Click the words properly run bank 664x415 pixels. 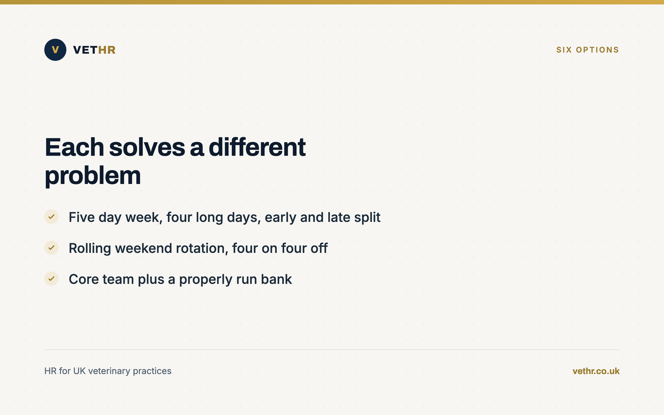(235, 279)
